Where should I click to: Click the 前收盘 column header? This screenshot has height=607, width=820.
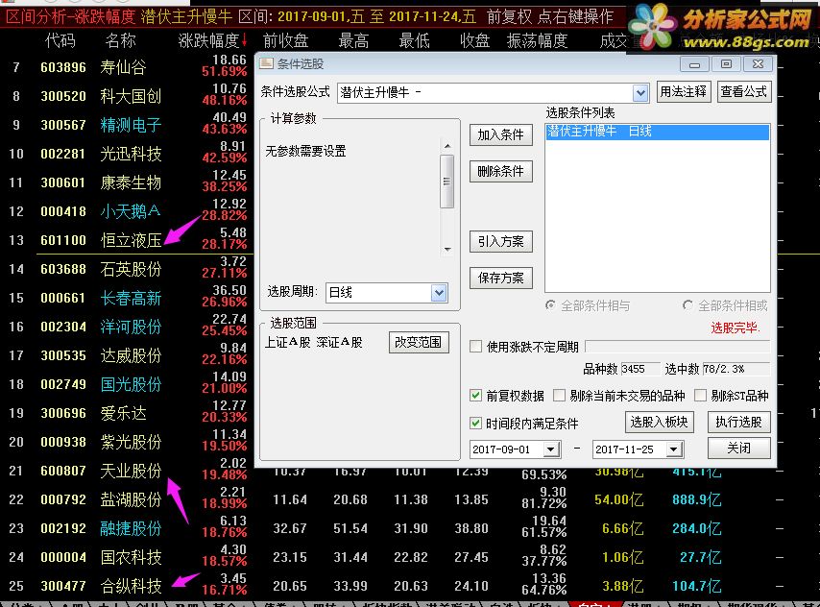click(285, 40)
